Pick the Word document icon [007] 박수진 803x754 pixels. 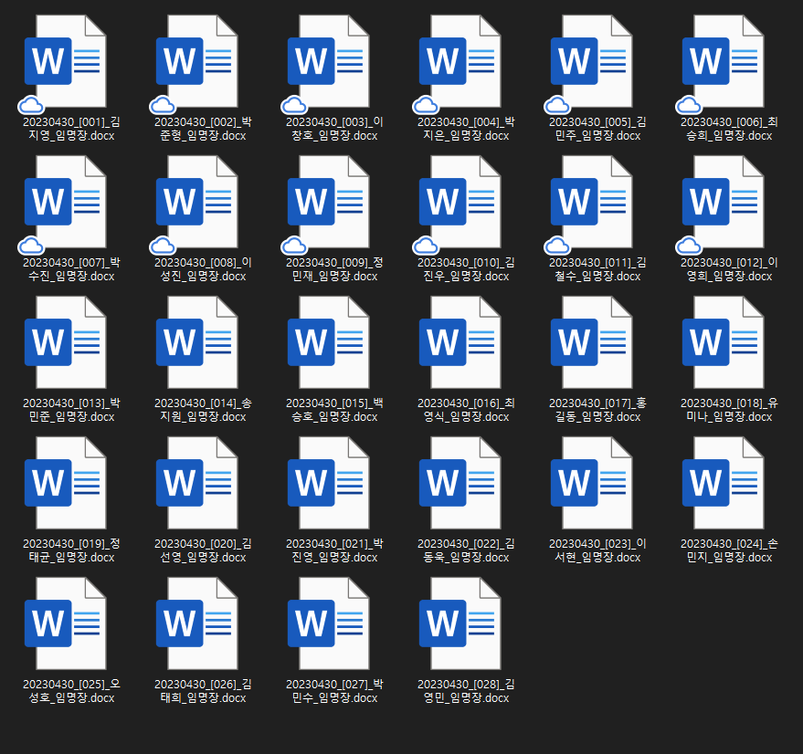pos(66,203)
